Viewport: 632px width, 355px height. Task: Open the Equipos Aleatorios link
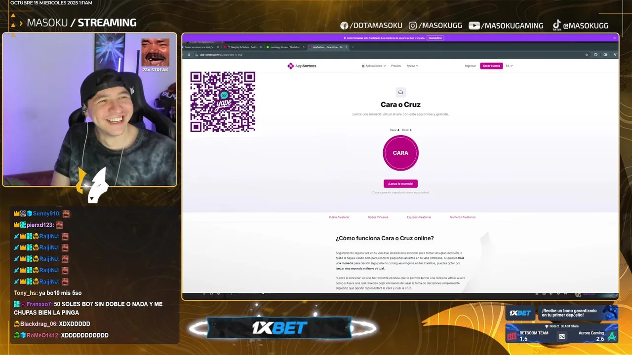click(x=419, y=217)
